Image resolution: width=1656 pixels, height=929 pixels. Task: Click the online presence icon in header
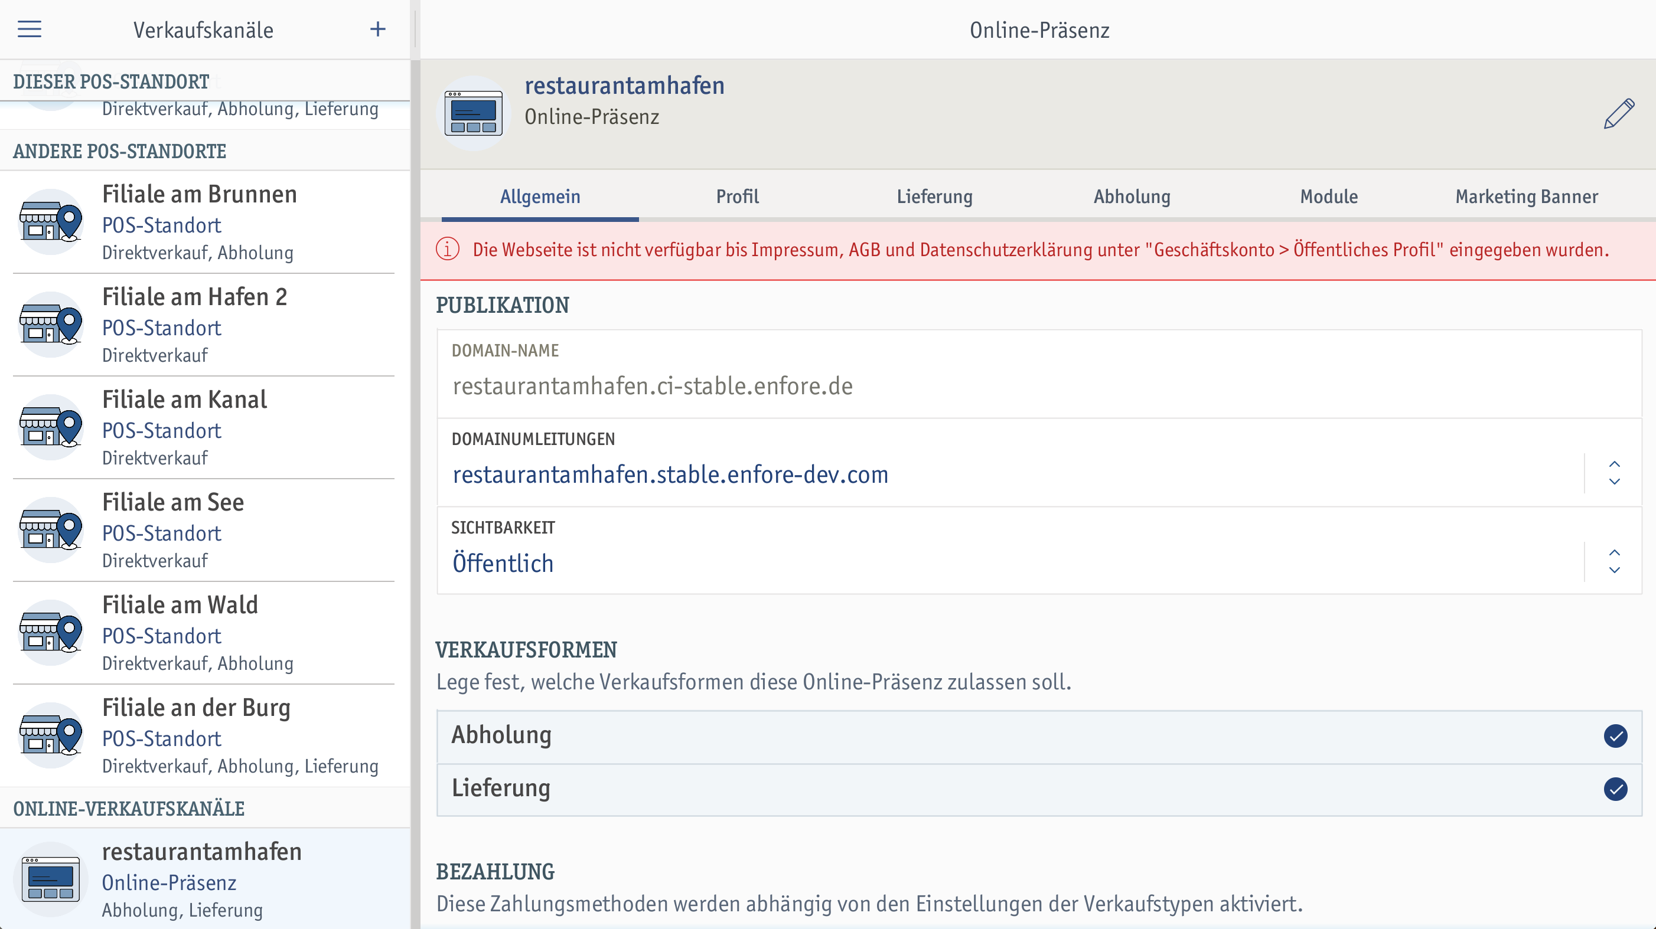pos(474,114)
